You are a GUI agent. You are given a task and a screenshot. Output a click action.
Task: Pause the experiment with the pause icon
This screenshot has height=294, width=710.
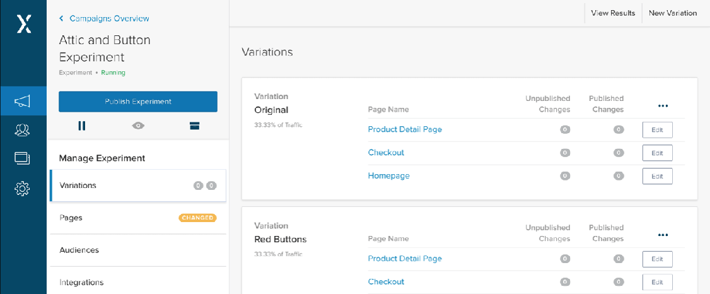tap(81, 126)
